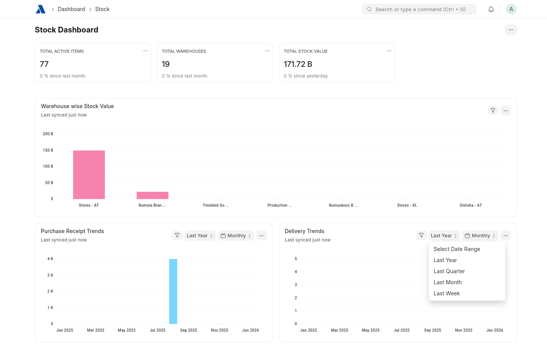Click the filter icon on Delivery Trends
This screenshot has width=547, height=345.
click(x=421, y=235)
